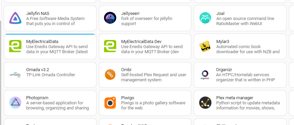Click the Jellyseerr jellyfish icon
Screen dimensions: 294x125
(110, 18)
